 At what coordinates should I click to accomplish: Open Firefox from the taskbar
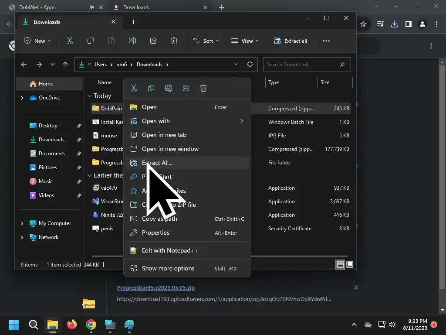(x=72, y=325)
